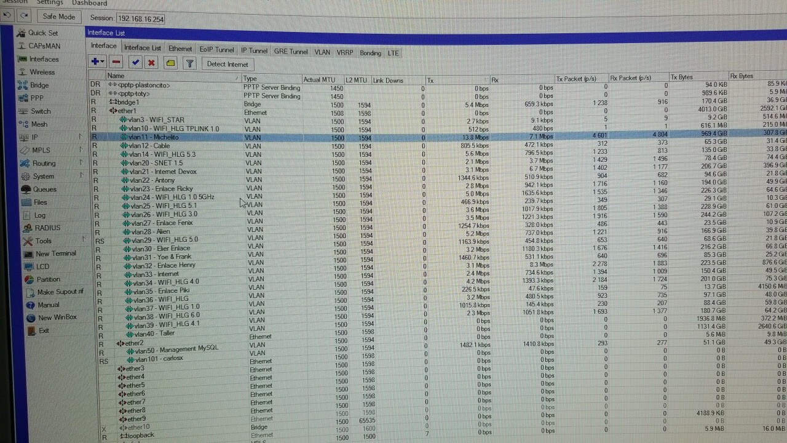
Task: Select the bridge1 interface row
Action: coord(438,104)
